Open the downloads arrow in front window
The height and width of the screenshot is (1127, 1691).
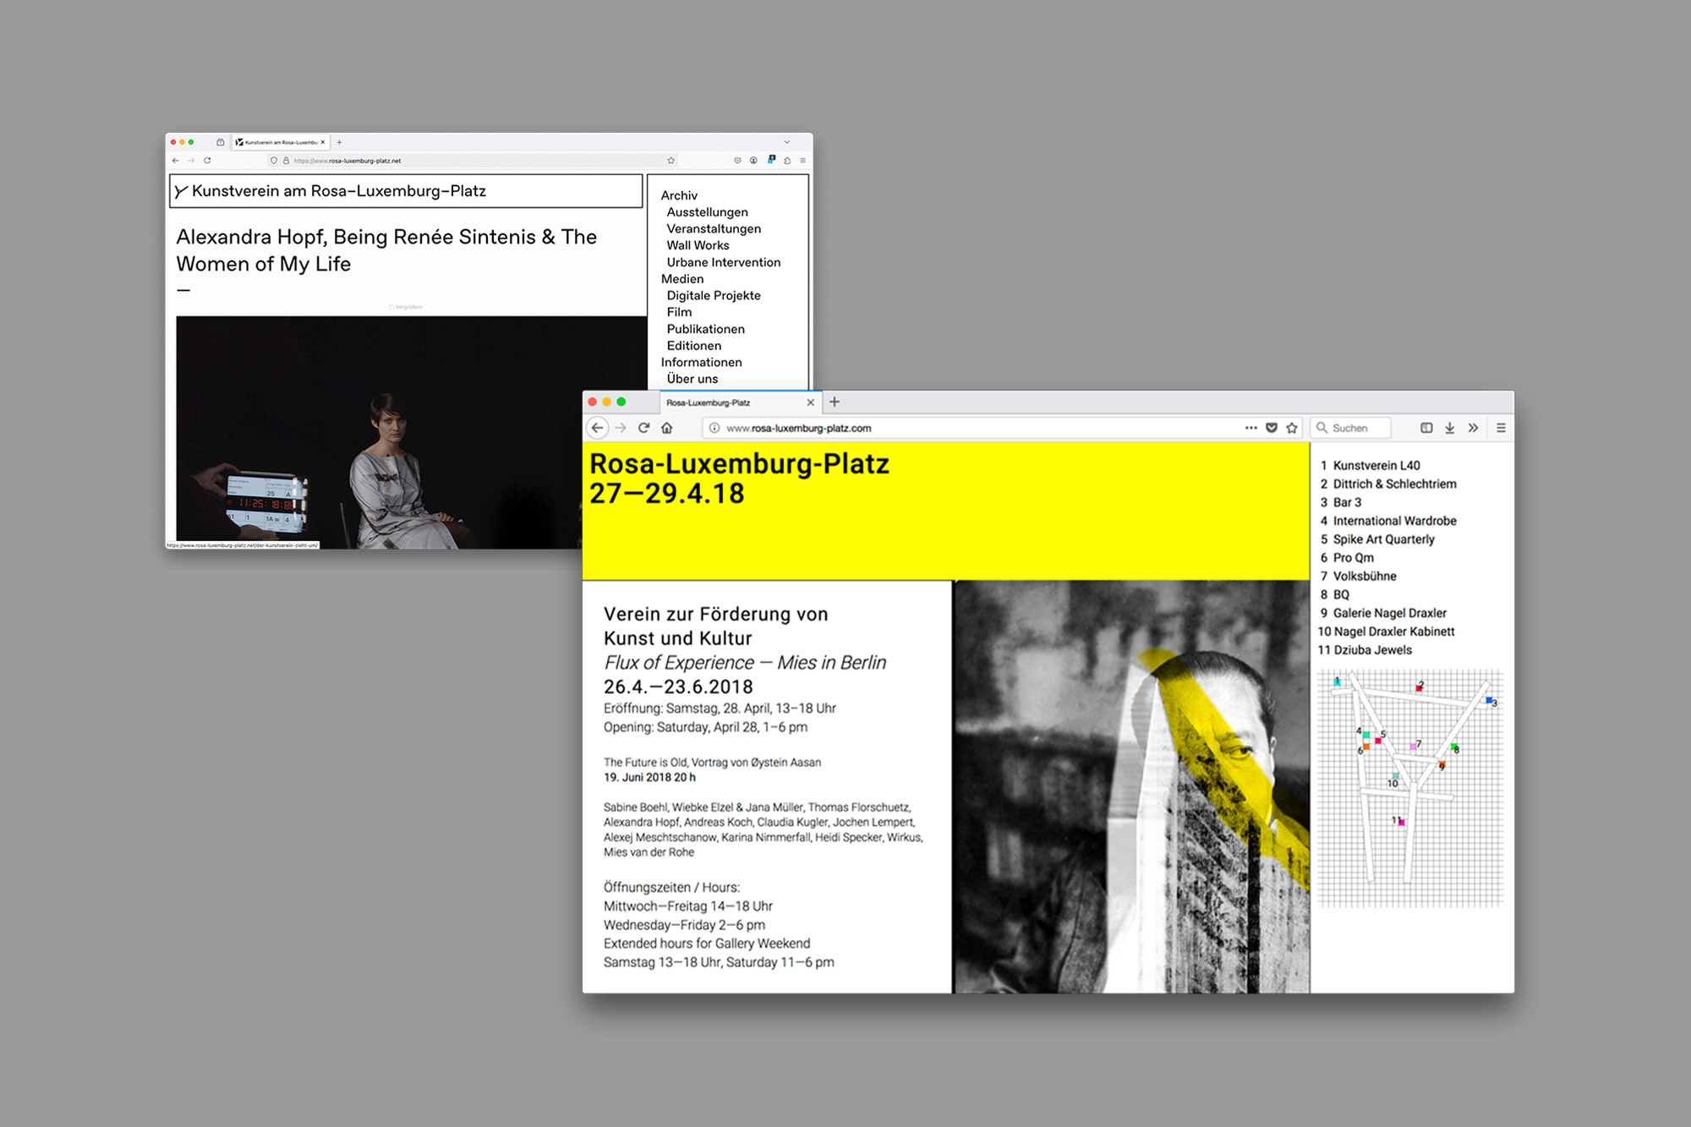click(1450, 428)
